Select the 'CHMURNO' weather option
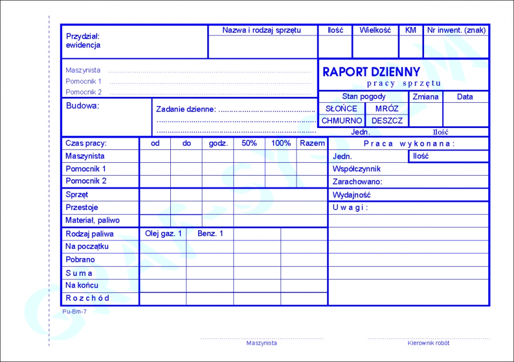 342,120
